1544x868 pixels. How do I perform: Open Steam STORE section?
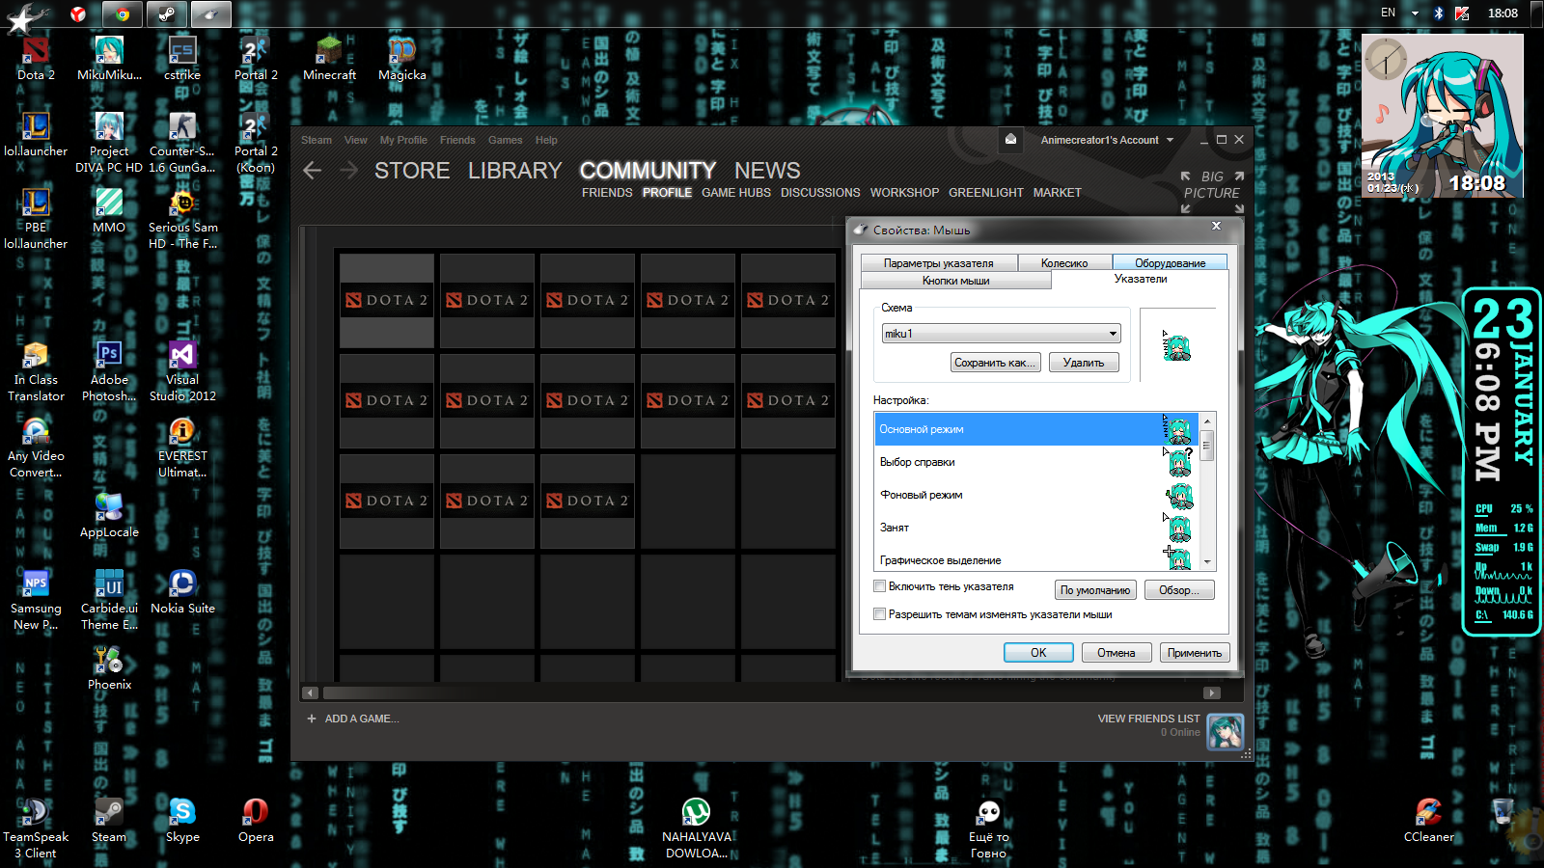point(412,171)
